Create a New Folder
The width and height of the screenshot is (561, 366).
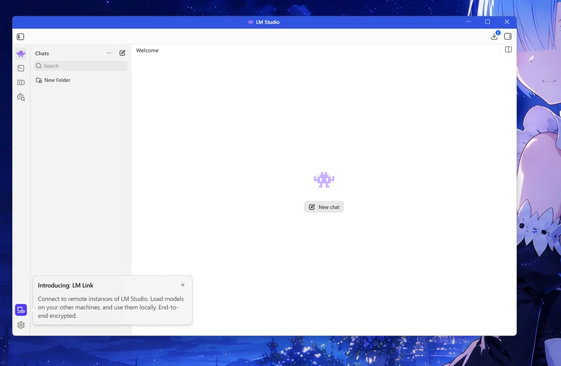click(x=53, y=80)
